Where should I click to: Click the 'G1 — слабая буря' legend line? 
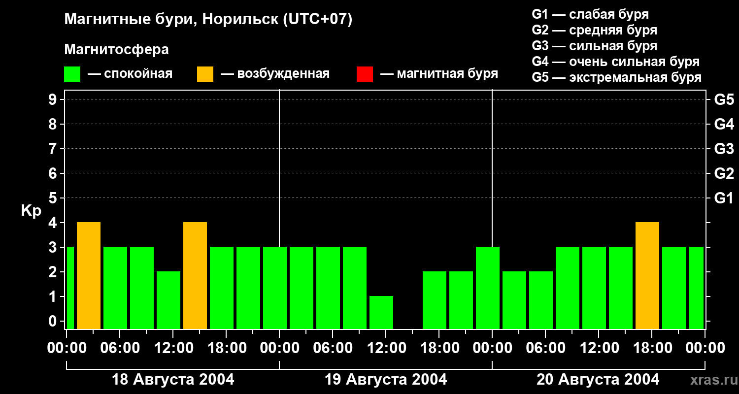pos(590,14)
